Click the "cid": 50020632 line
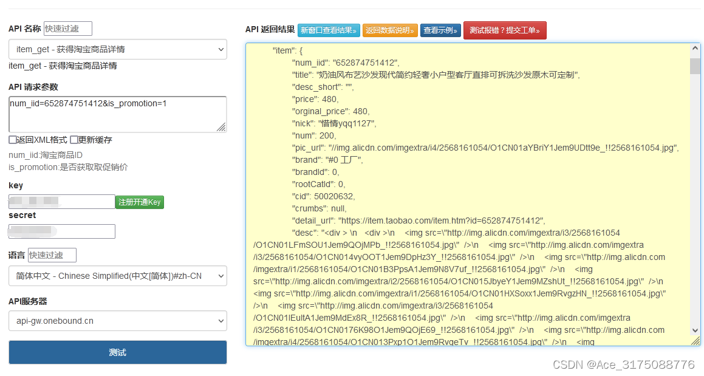Screen dimensions: 704x376 coord(323,196)
